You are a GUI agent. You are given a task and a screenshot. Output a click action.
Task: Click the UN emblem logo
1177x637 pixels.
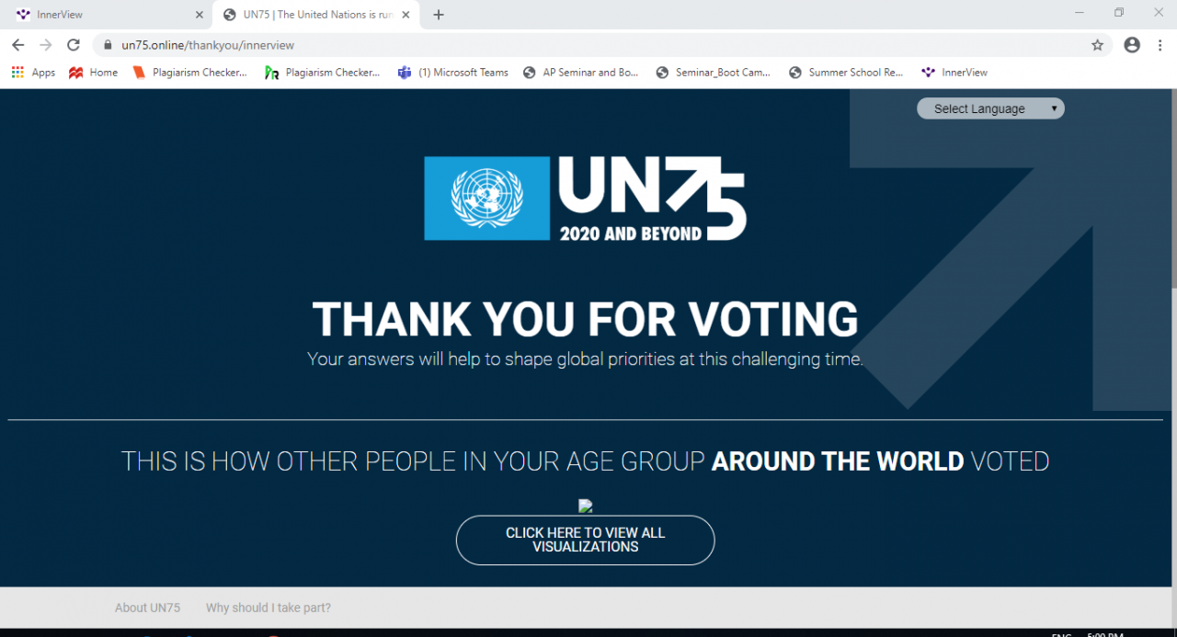486,199
